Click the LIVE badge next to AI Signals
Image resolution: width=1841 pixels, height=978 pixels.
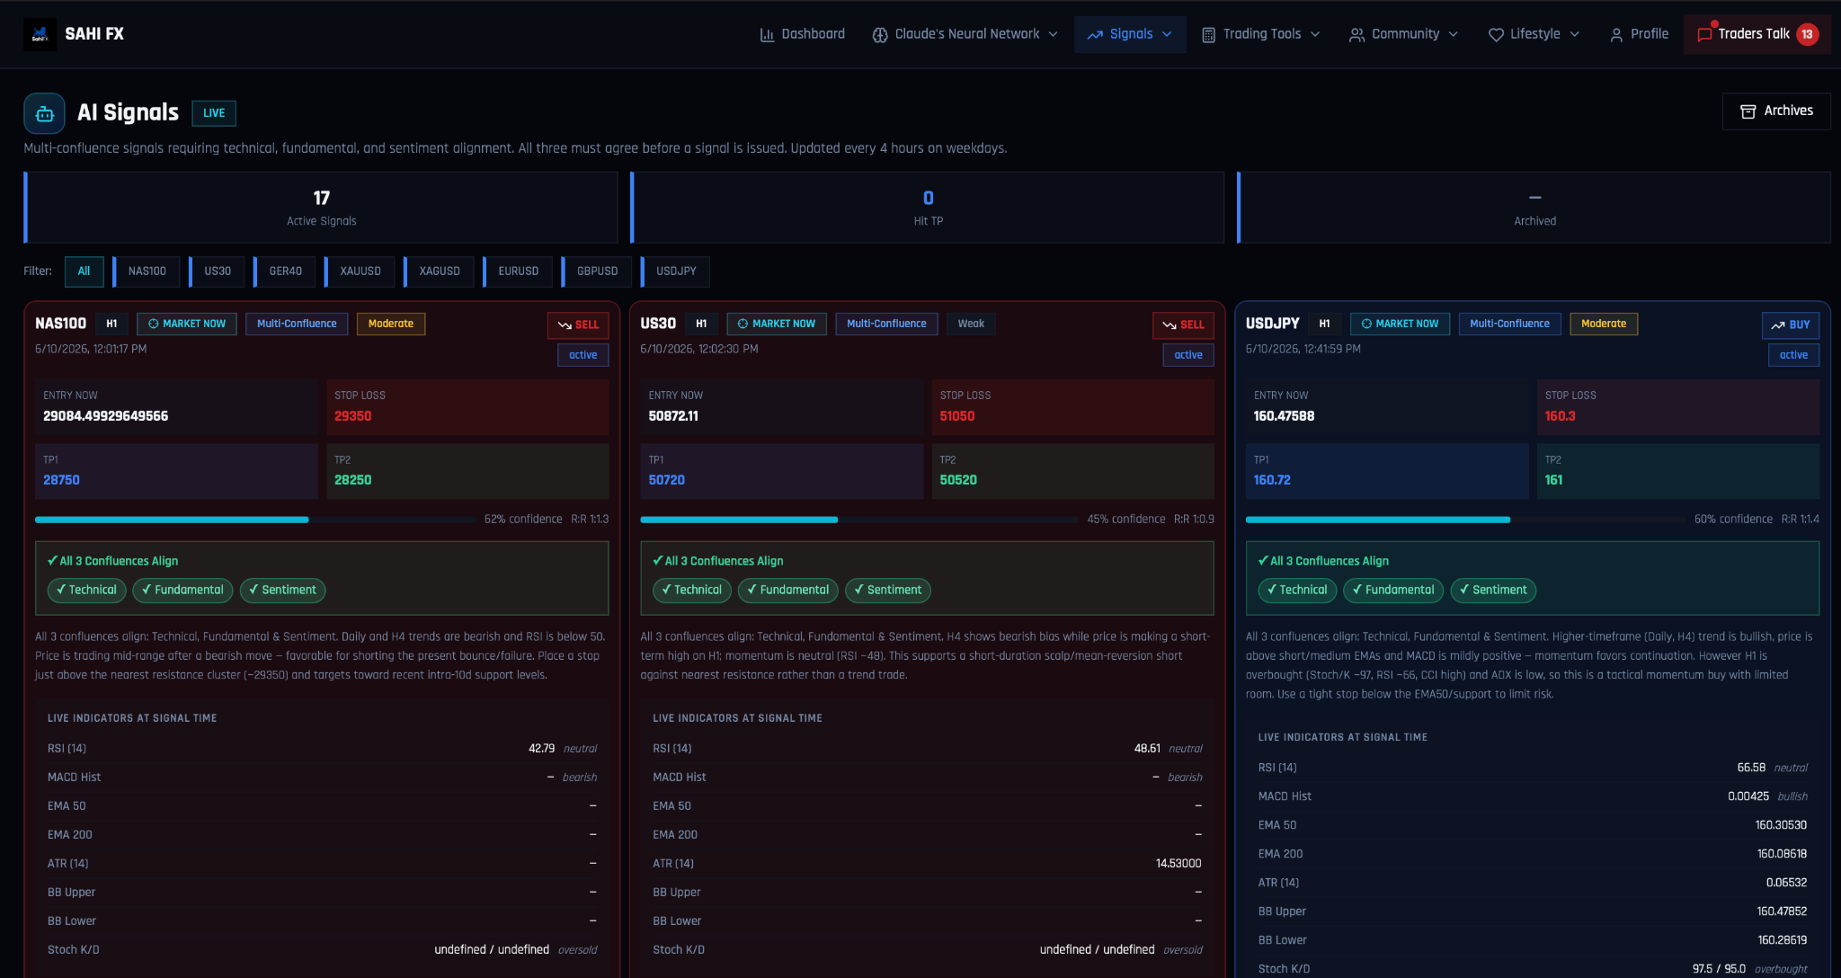coord(214,113)
